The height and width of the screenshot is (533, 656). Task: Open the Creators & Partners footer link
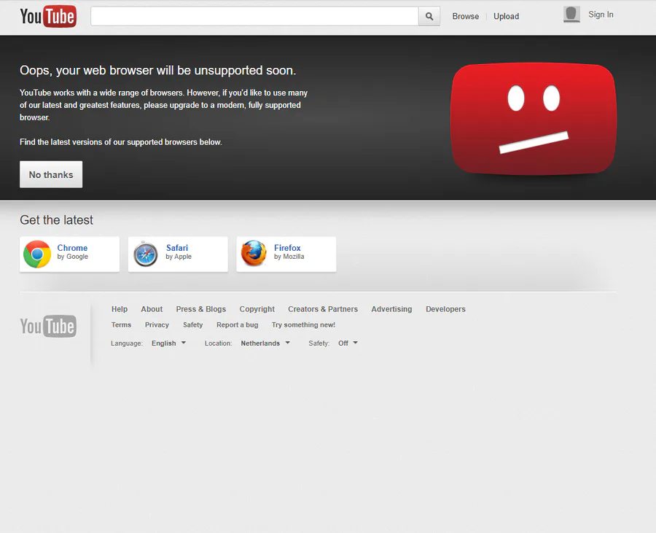pos(323,309)
